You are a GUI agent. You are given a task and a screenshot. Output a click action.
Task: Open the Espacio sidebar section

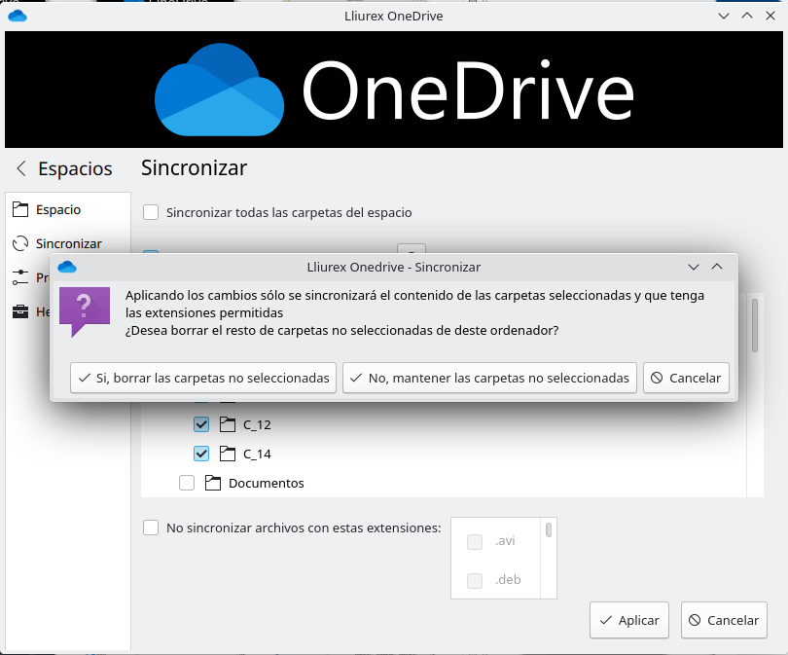click(57, 209)
